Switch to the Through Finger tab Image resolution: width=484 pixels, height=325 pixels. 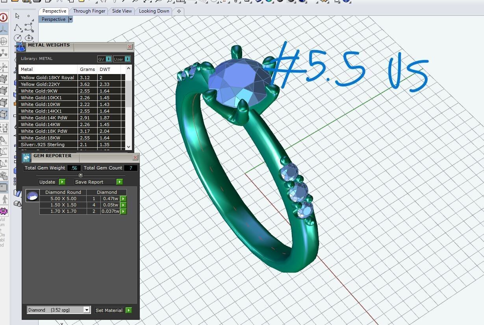point(89,11)
